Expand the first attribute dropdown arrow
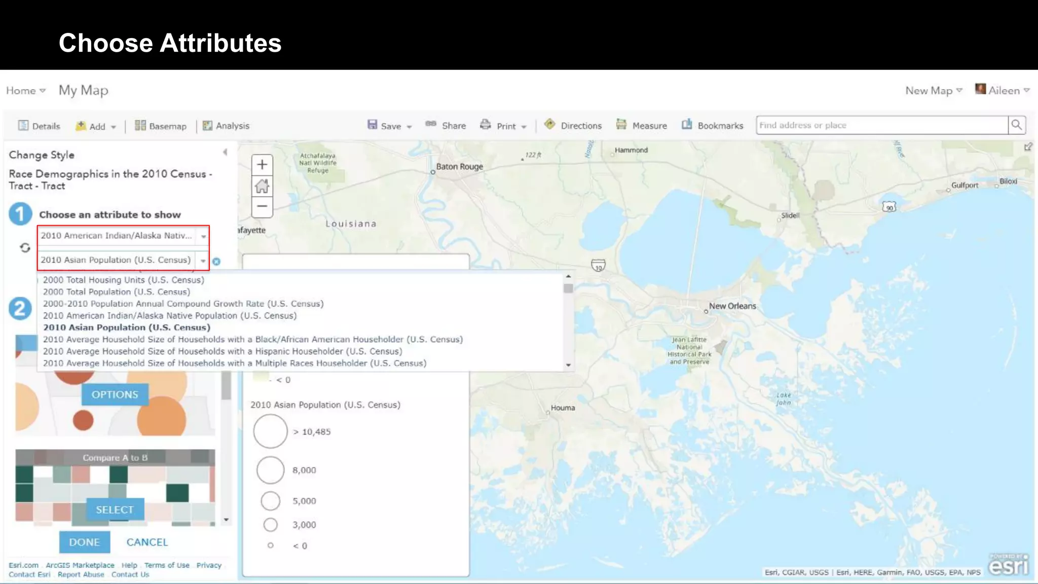Screen dimensions: 1038x584 tap(203, 236)
